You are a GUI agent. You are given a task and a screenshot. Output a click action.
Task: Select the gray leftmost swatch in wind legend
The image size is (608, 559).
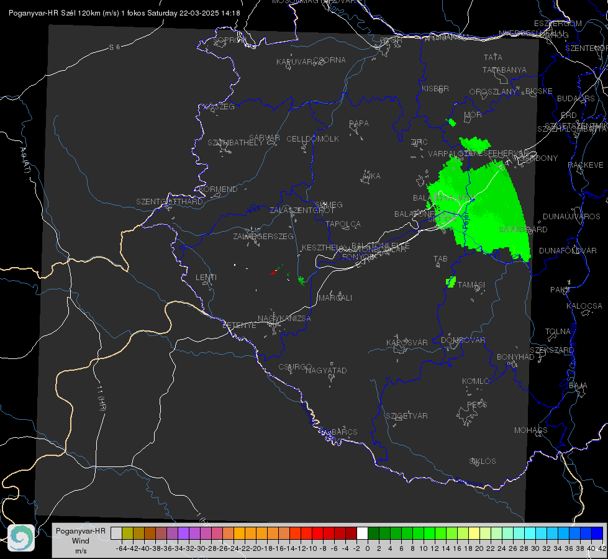[116, 533]
